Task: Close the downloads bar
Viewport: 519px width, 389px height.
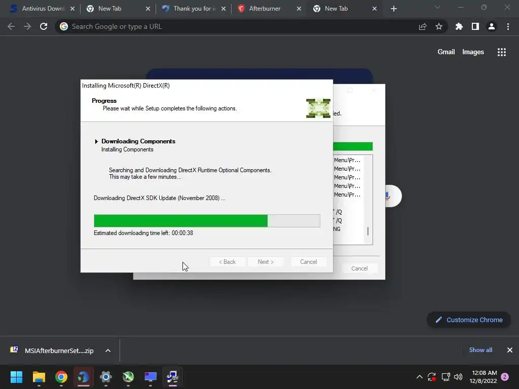Action: [x=510, y=350]
